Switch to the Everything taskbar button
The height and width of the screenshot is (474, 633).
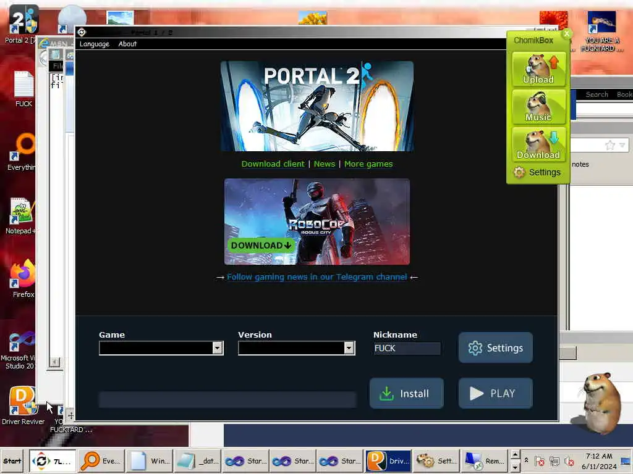[x=100, y=461]
